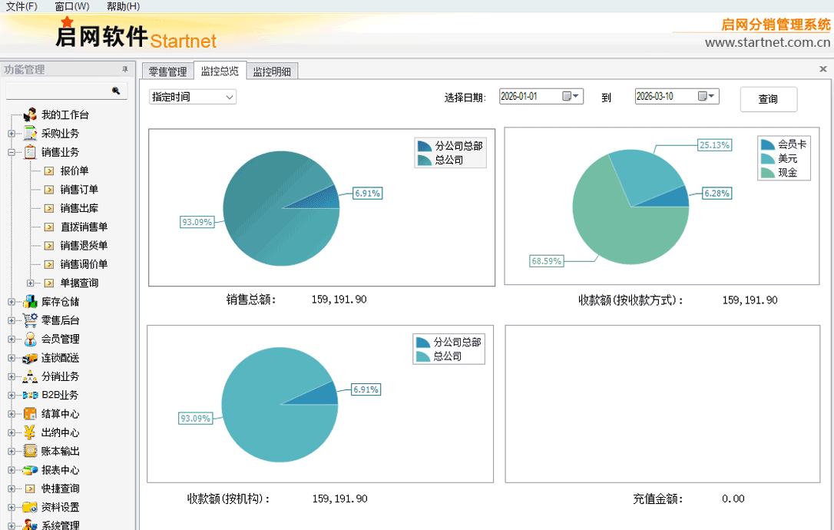Image resolution: width=834 pixels, height=530 pixels.
Task: Click the 我的工作台 workbench icon
Action: [30, 114]
